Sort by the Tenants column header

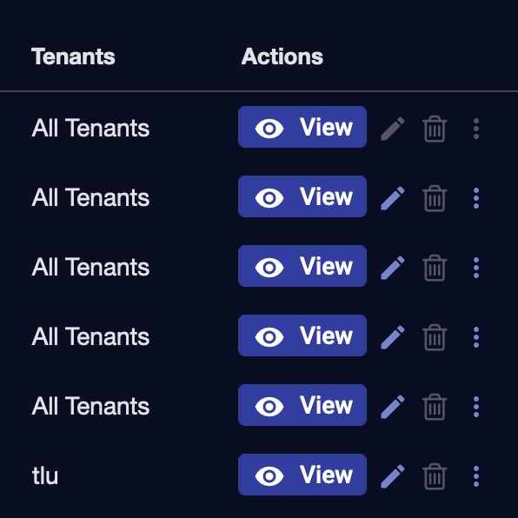point(73,56)
